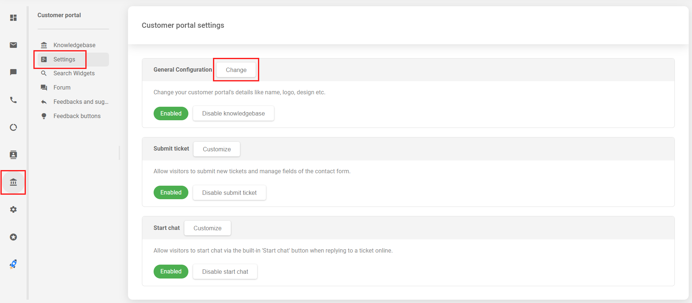
Task: Select Search Widgets menu item
Action: (74, 73)
